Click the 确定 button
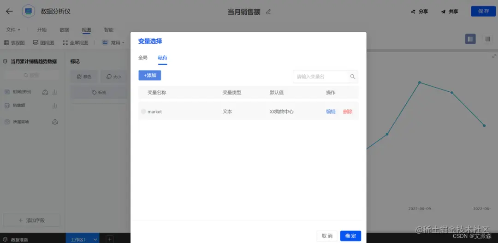Image resolution: width=498 pixels, height=243 pixels. pos(350,236)
